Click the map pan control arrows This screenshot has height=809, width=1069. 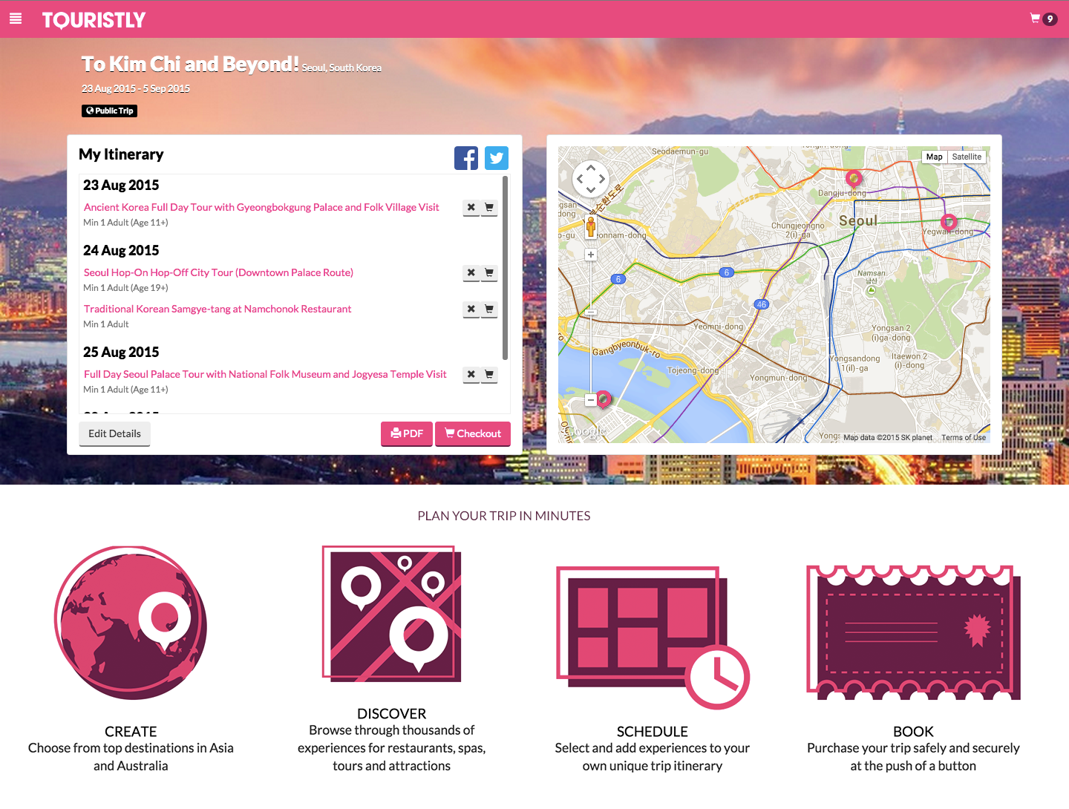coord(591,179)
